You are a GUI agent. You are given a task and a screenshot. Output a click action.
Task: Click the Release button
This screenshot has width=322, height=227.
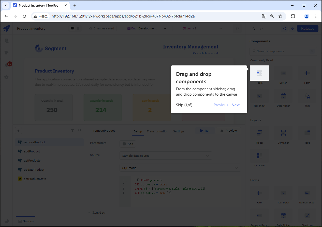pyautogui.click(x=308, y=28)
